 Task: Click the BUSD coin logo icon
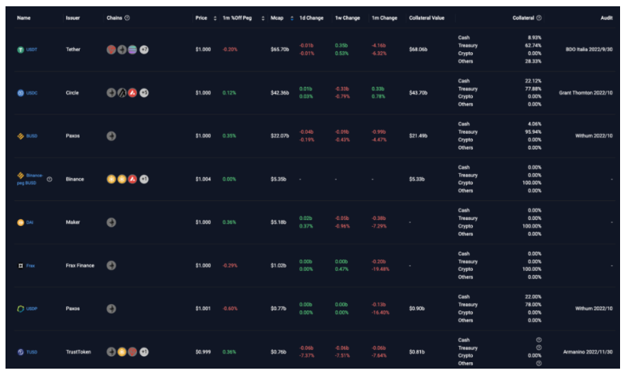(x=20, y=136)
